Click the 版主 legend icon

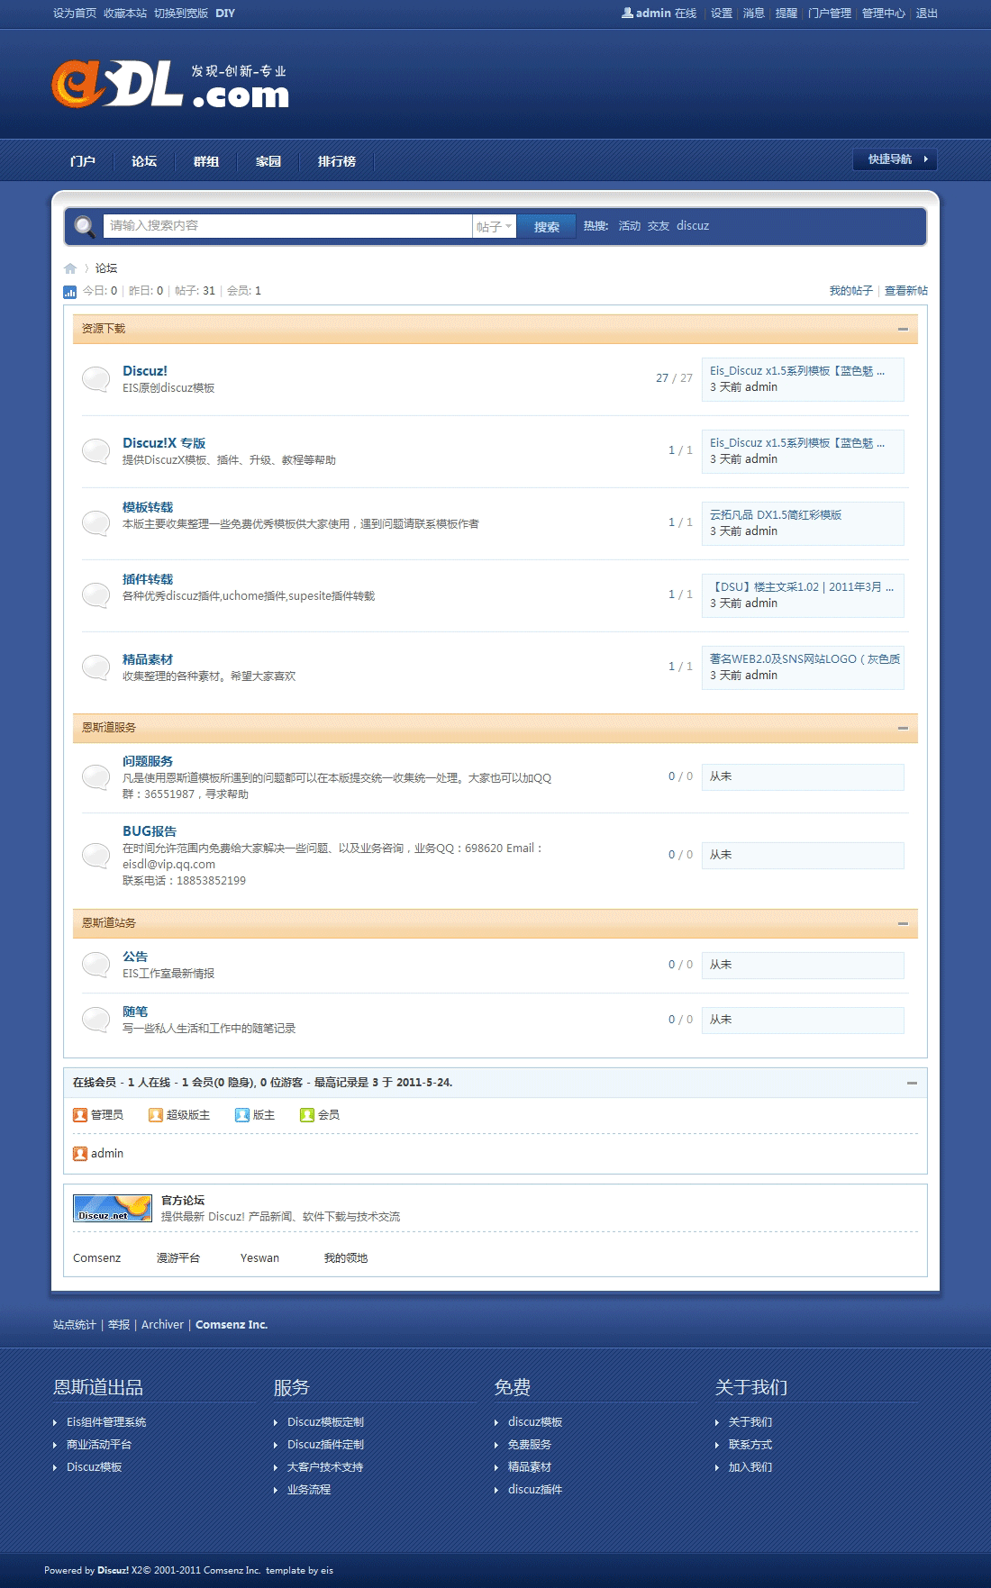(242, 1115)
